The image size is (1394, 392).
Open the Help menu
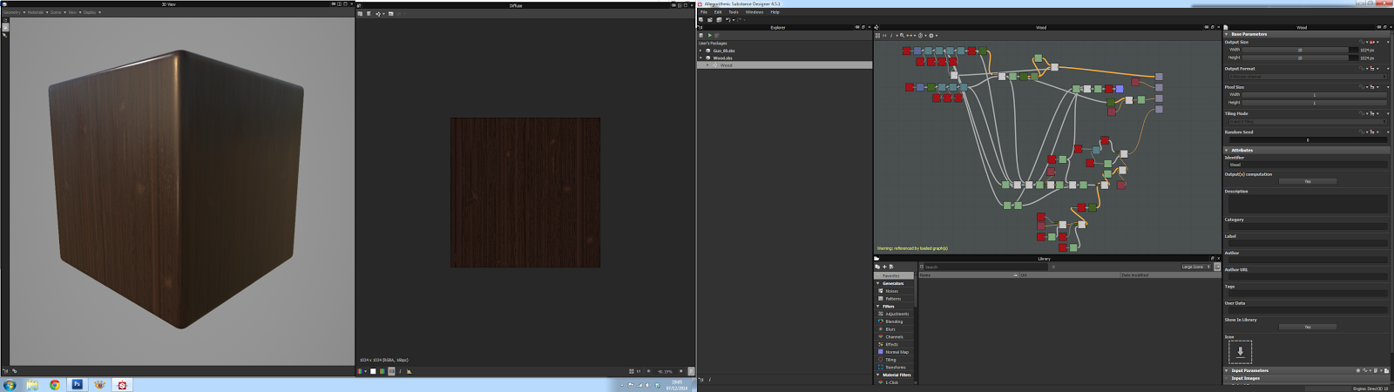[775, 12]
